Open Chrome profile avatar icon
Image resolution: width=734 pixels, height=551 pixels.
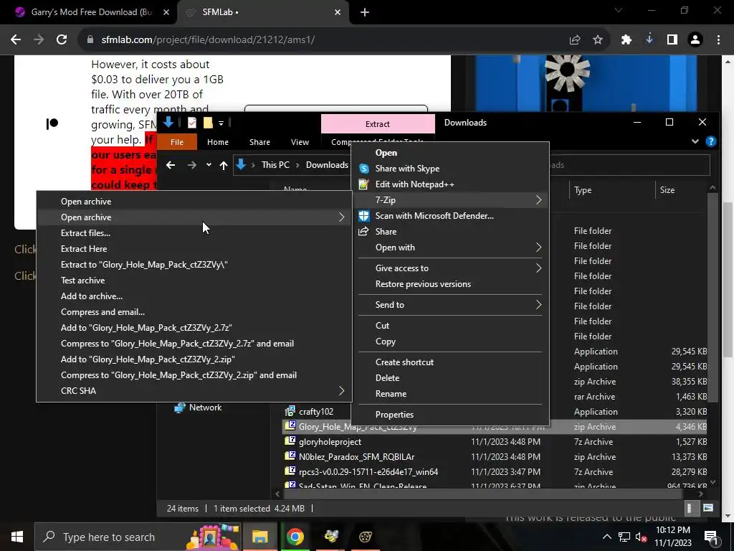(x=695, y=40)
